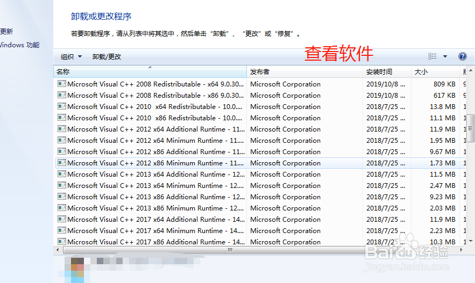Select Visual C++ 2017 x64 Minimum Runtime name
The width and height of the screenshot is (475, 283).
[x=155, y=231]
